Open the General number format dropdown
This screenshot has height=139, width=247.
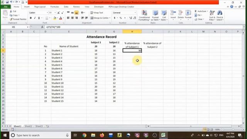(135, 13)
